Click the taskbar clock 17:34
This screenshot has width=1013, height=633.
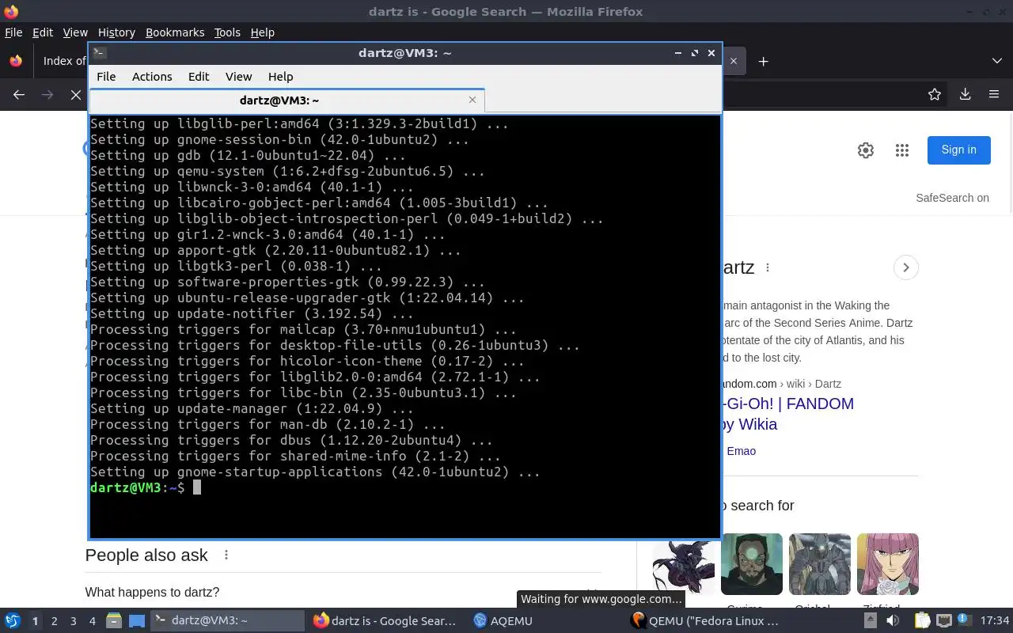[995, 621]
